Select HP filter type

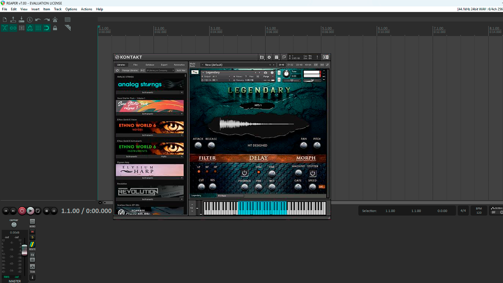point(215,172)
